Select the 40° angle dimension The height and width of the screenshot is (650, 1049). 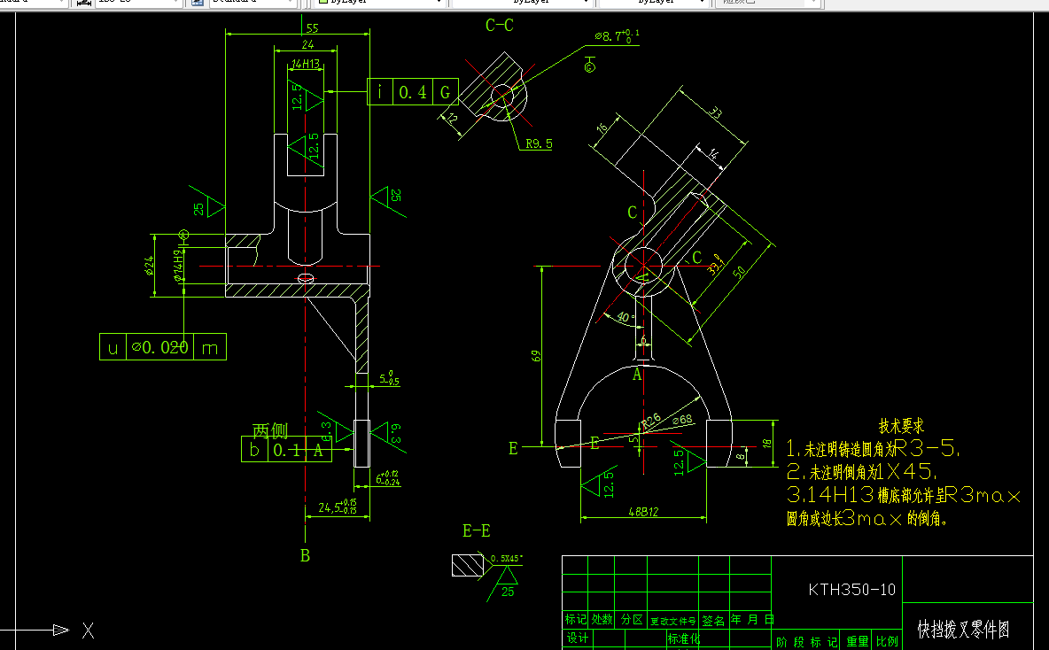[625, 317]
